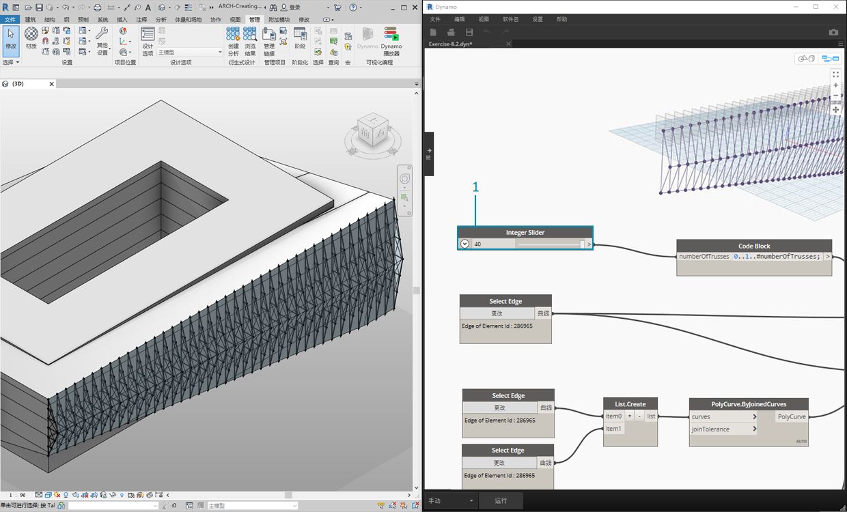Click the Dynamo camera export image icon
This screenshot has height=512, width=847.
tap(833, 32)
